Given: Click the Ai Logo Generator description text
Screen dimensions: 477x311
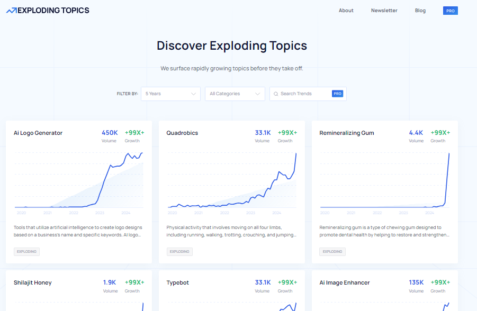Looking at the screenshot, I should pos(78,231).
